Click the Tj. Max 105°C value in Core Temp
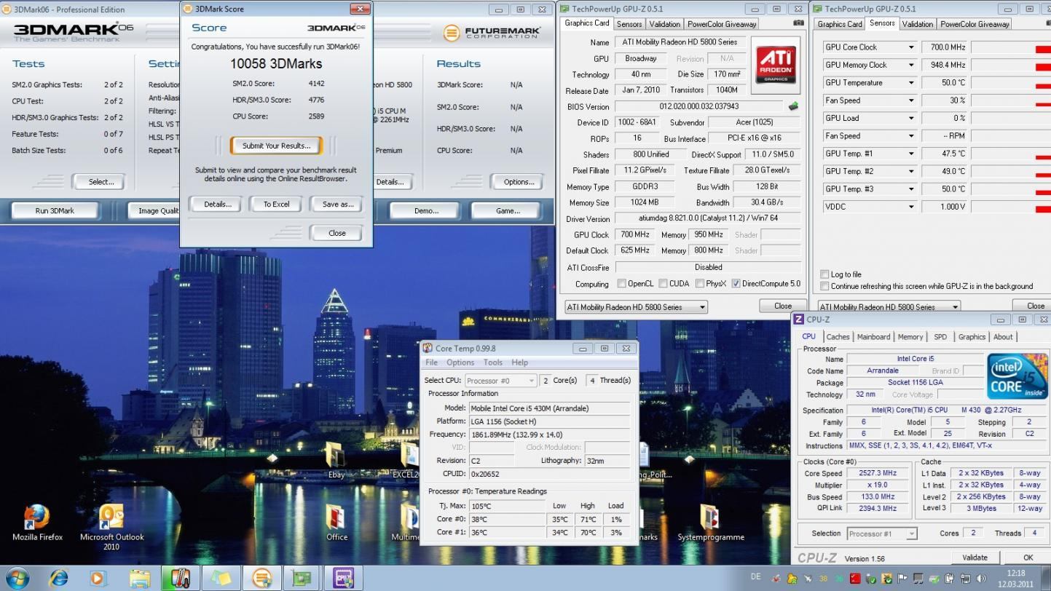Screen dimensions: 1051x591 pos(507,506)
